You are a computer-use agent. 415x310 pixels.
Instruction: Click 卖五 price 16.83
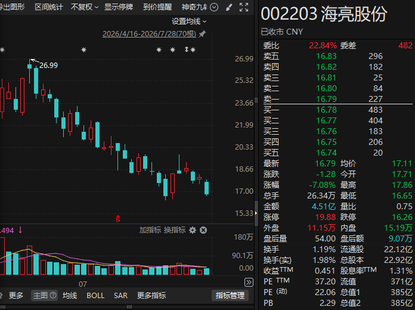(326, 56)
